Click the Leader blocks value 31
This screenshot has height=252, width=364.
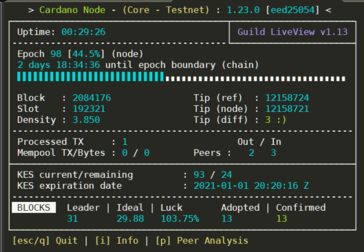[72, 218]
